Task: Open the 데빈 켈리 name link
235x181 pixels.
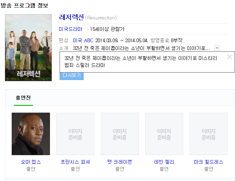Action: click(x=164, y=162)
